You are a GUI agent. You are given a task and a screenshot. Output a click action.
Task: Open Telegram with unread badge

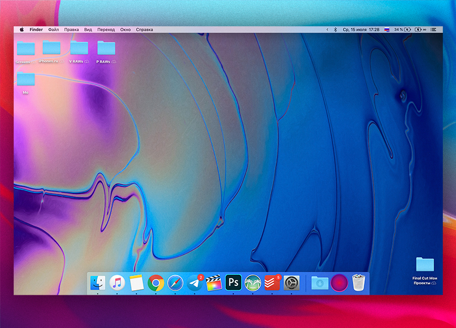pos(194,283)
